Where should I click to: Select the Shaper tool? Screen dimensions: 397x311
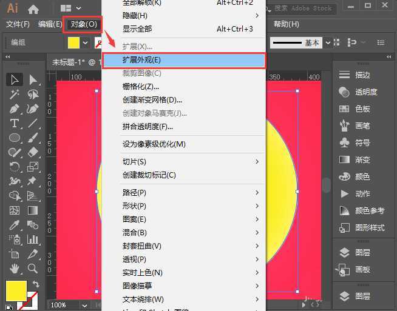point(15,152)
